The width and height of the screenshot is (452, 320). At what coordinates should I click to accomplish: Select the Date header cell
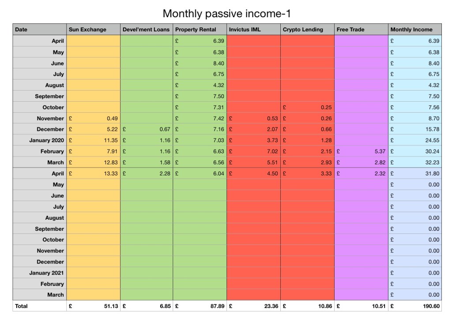pos(39,30)
